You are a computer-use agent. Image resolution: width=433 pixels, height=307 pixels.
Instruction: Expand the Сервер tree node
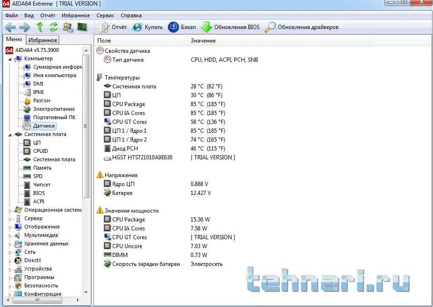click(10, 219)
